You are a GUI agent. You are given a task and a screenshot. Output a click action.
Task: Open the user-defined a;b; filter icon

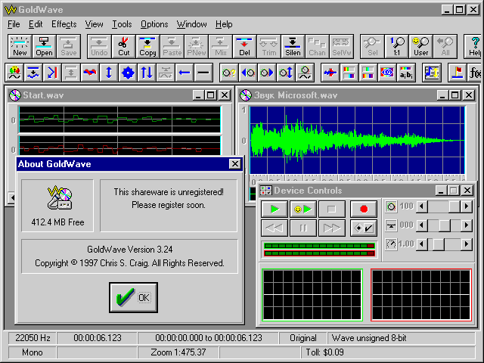pos(406,73)
